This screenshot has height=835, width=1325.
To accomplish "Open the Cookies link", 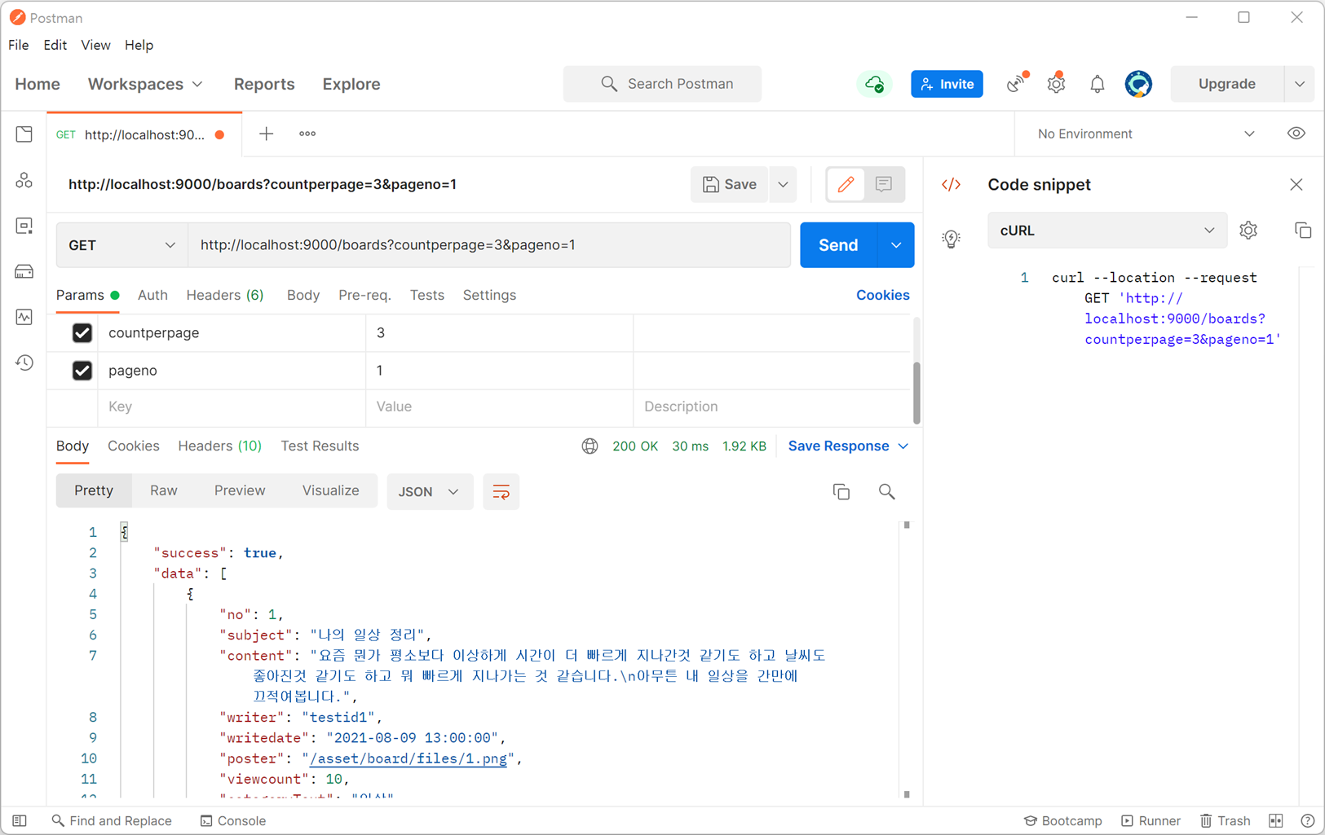I will [882, 295].
